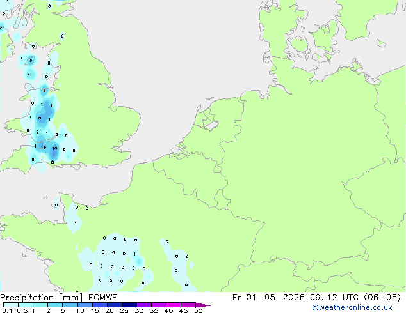Click the '09..12 UTC' time label

tap(335, 298)
